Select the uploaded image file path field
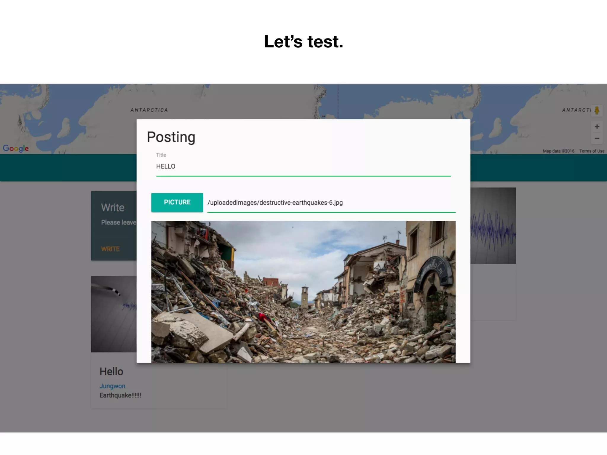Screen dimensions: 607x455 coord(331,203)
